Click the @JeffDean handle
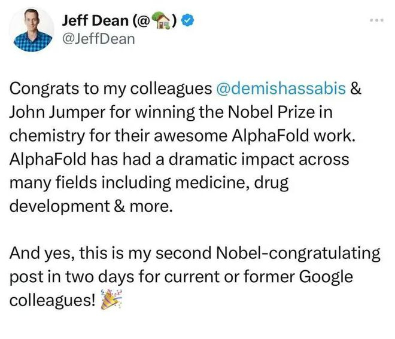Image resolution: width=395 pixels, height=339 pixels. pyautogui.click(x=98, y=39)
